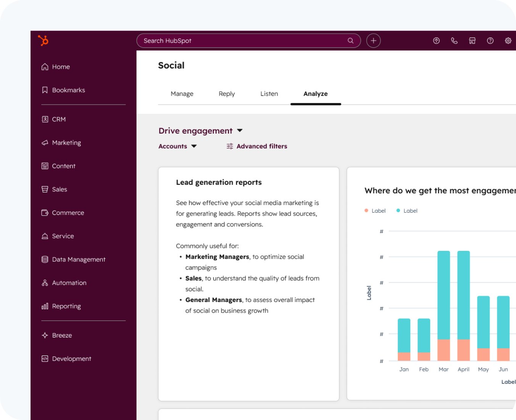The image size is (516, 420).
Task: Click the Mar stacked bar in chart
Action: pyautogui.click(x=443, y=306)
